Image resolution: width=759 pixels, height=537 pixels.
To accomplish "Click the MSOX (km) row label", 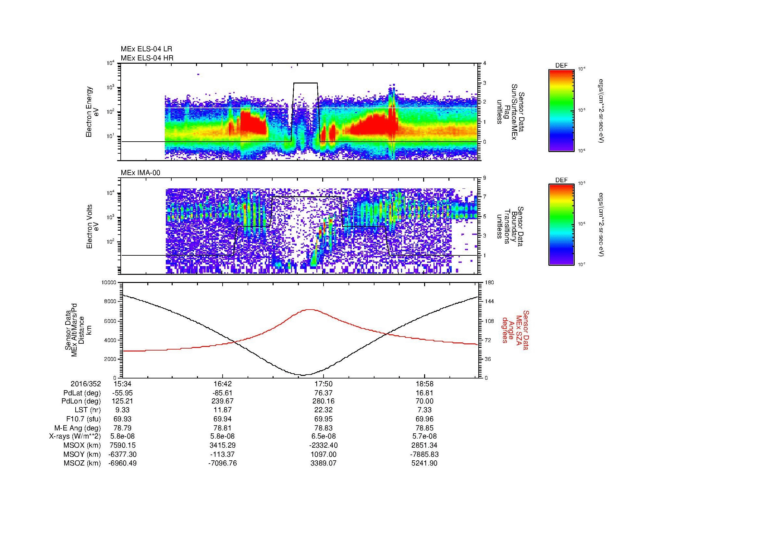I will pyautogui.click(x=82, y=446).
